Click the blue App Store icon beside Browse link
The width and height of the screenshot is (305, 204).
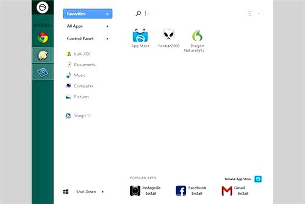258,179
